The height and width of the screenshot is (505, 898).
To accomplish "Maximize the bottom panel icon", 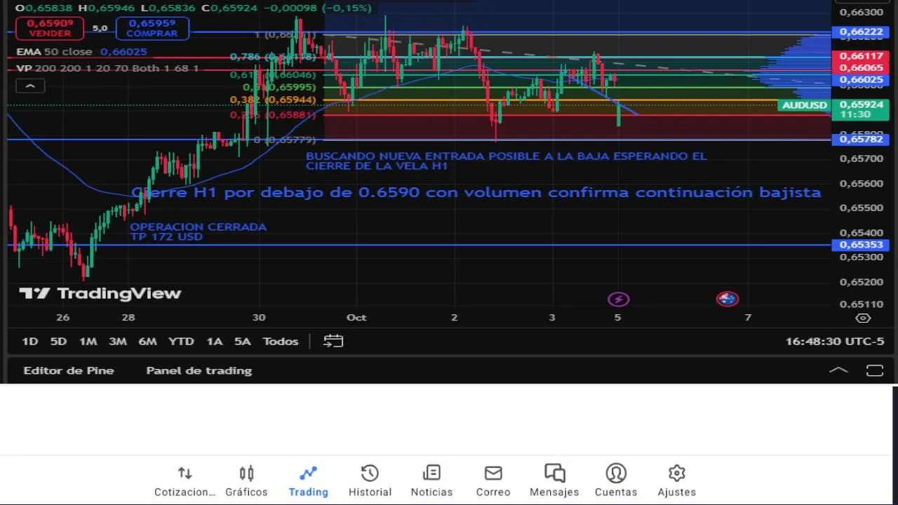I will point(875,370).
